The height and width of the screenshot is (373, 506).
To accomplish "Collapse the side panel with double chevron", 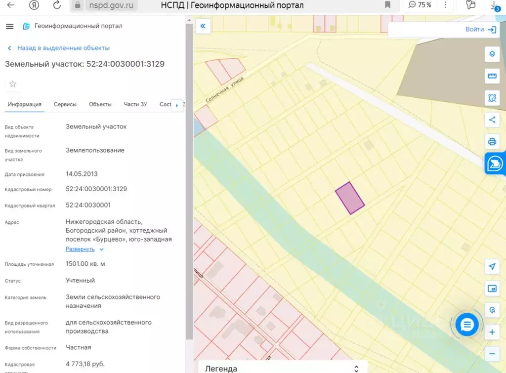I will (203, 26).
